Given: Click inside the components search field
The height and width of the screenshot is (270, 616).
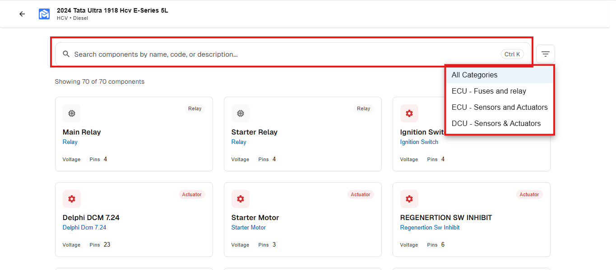Looking at the screenshot, I should tap(226, 54).
